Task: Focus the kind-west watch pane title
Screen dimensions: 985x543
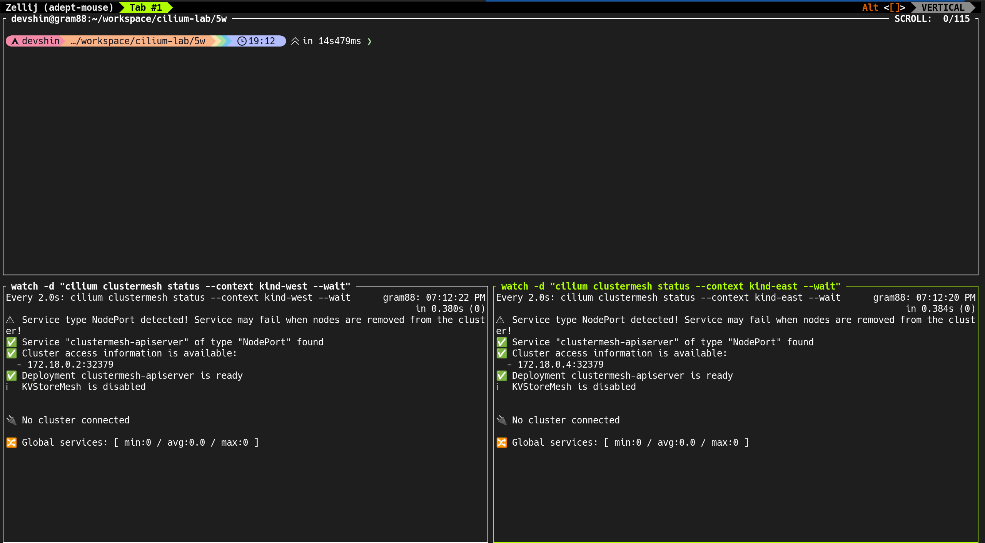Action: click(180, 286)
